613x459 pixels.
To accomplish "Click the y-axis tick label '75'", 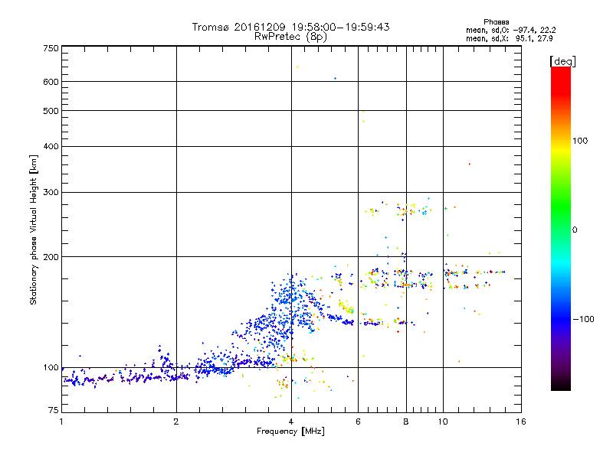I will pyautogui.click(x=54, y=410).
